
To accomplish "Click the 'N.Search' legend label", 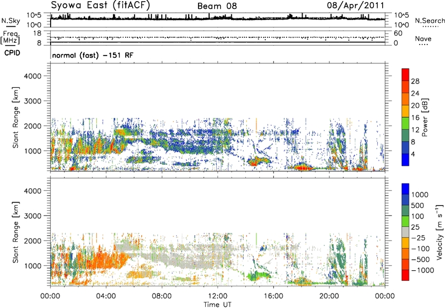I will coord(430,21).
